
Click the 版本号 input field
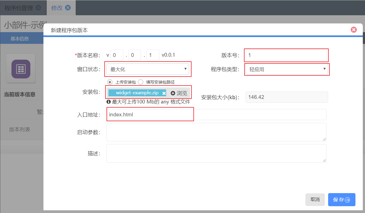[x=286, y=55]
